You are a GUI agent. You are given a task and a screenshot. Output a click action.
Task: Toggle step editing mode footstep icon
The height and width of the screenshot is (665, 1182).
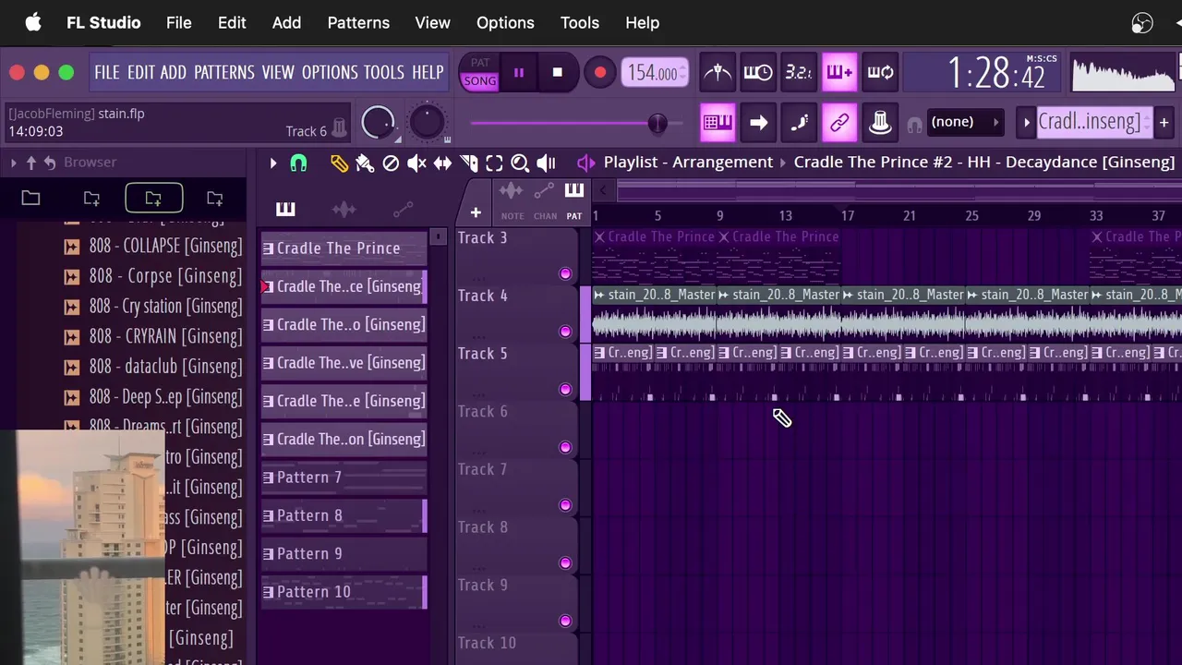pos(799,122)
